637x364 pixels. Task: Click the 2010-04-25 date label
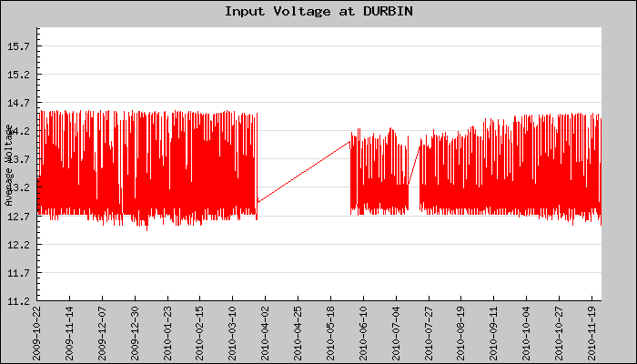(298, 334)
